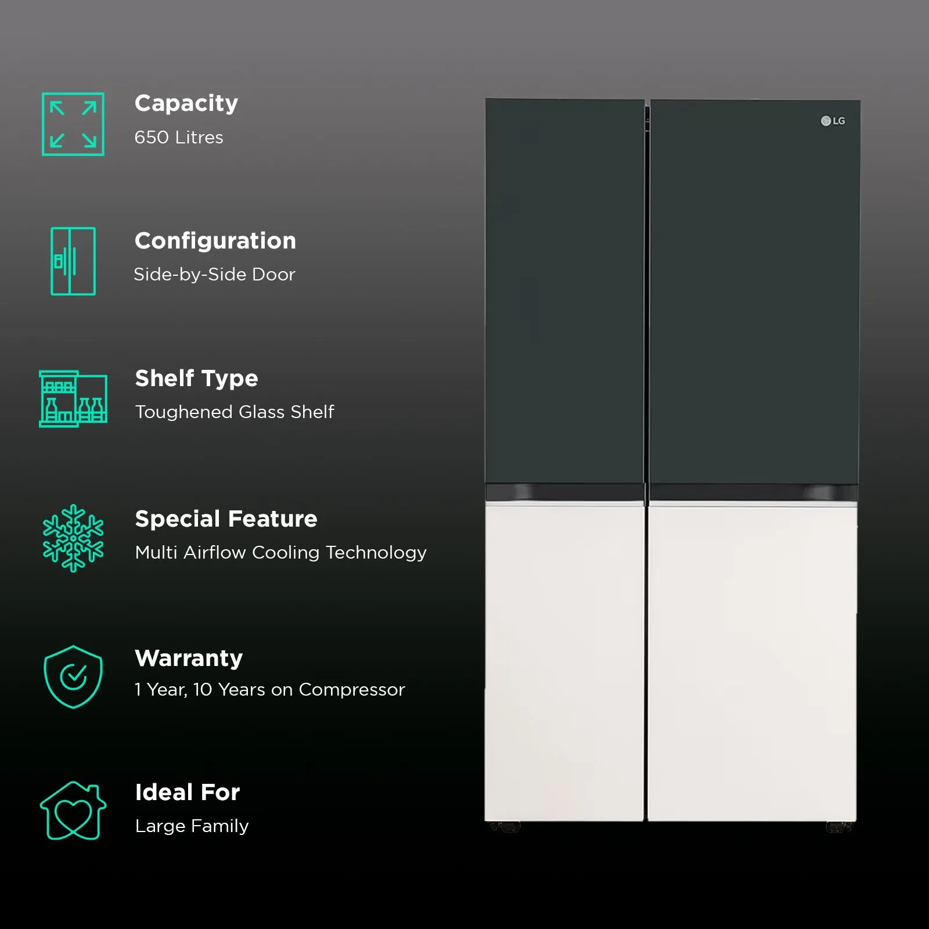The image size is (929, 929).
Task: Click the LG logo on the refrigerator
Action: [833, 121]
